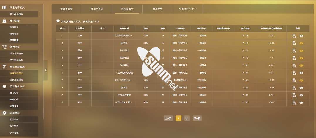316x138 pixels.
Task: Click the 综合预警 alarm icon in sidebar
Action: tap(4, 21)
